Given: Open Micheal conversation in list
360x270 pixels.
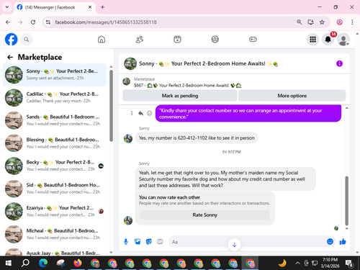Looking at the screenshot, I should 54,234.
